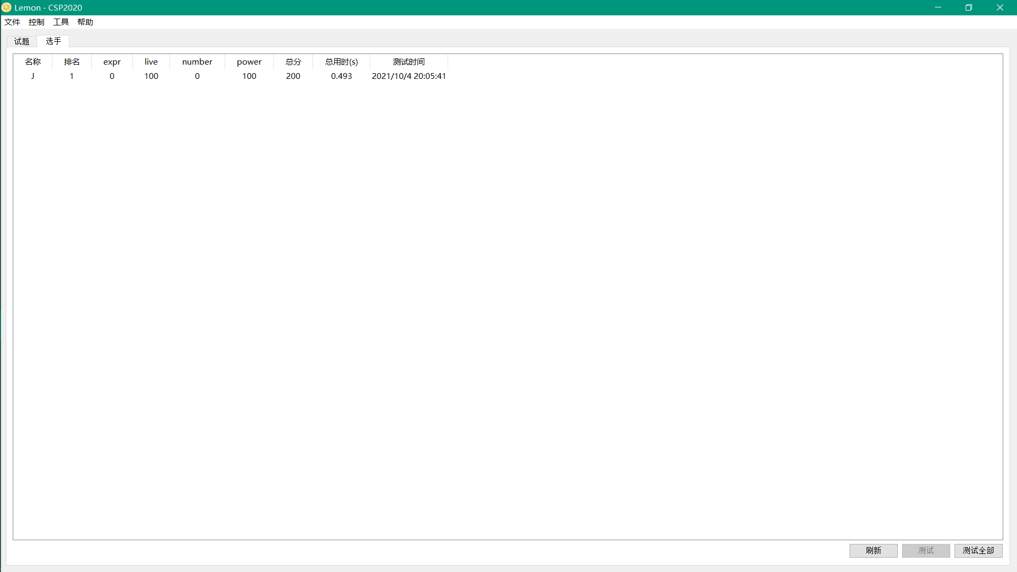
Task: Sort by the 总用时(s) column header
Action: [x=341, y=62]
